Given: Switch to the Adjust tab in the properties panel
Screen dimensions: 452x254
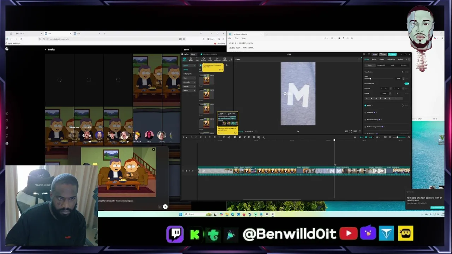Looking at the screenshot, I should (400, 59).
